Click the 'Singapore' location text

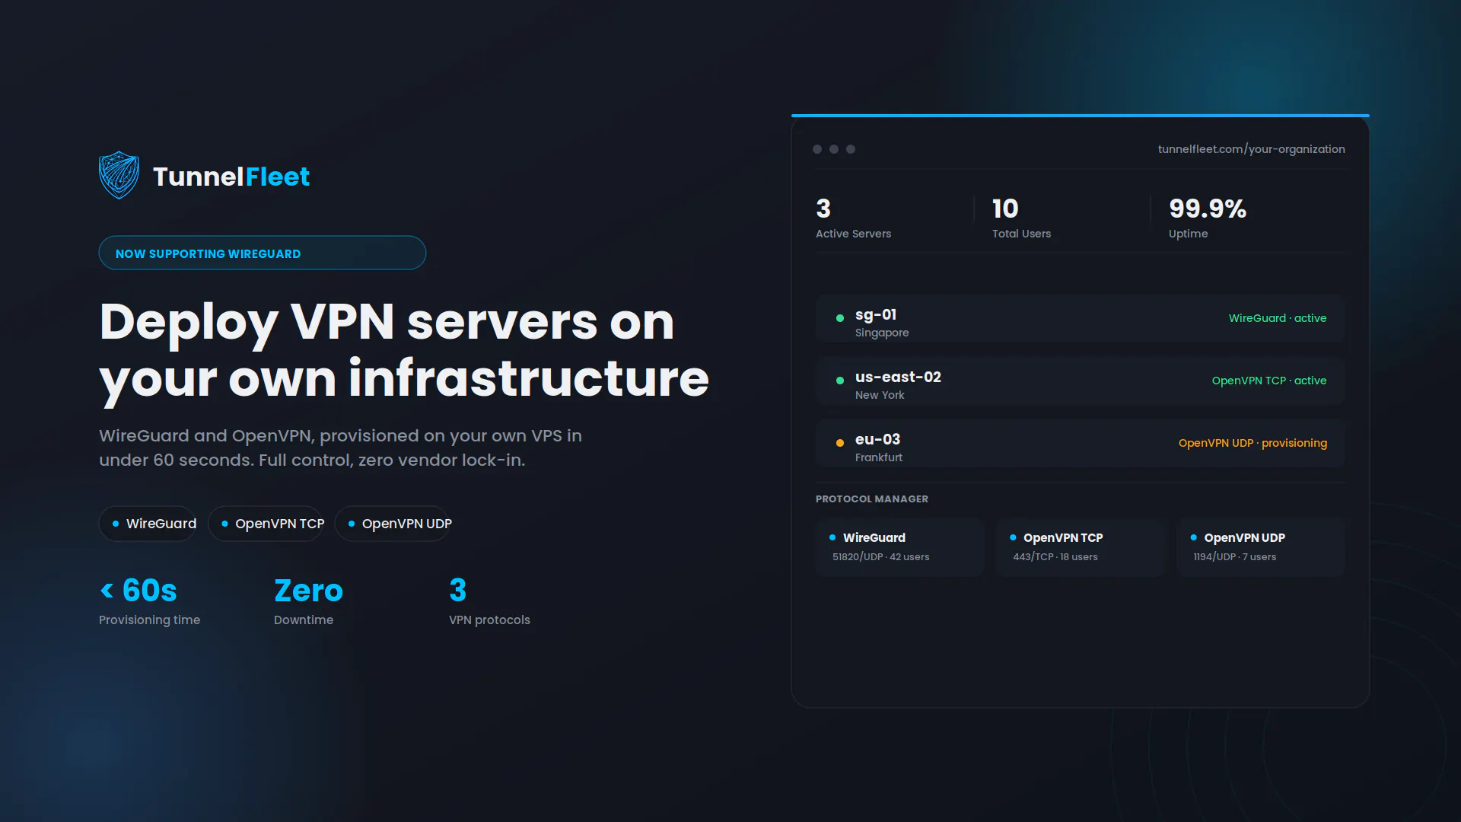(882, 333)
